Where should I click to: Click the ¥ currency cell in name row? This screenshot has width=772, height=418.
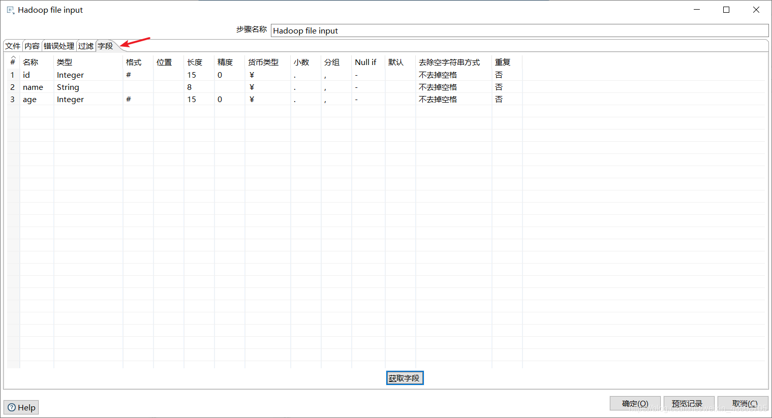[x=268, y=87]
